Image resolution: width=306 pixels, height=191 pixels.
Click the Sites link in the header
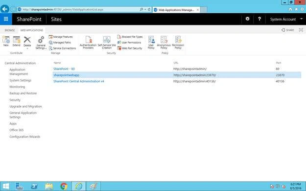click(x=56, y=19)
